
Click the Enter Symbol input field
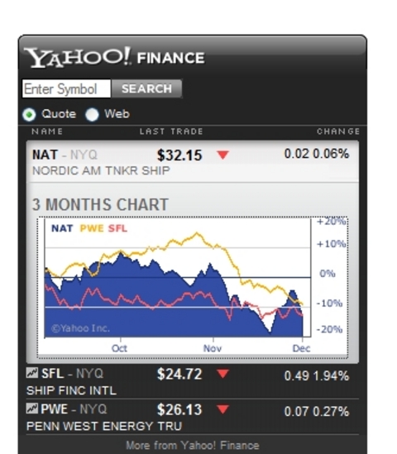(66, 88)
